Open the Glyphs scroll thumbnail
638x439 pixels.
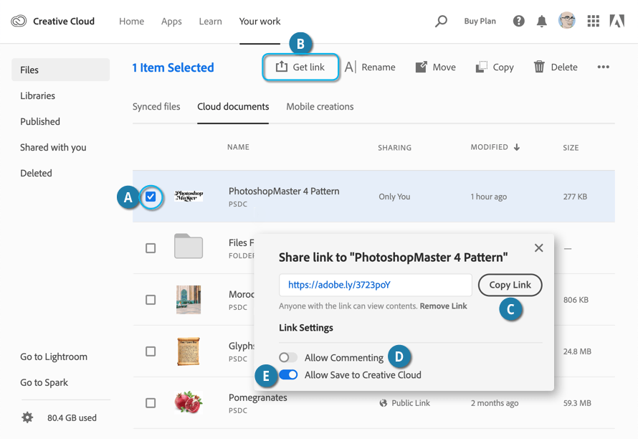click(x=189, y=351)
